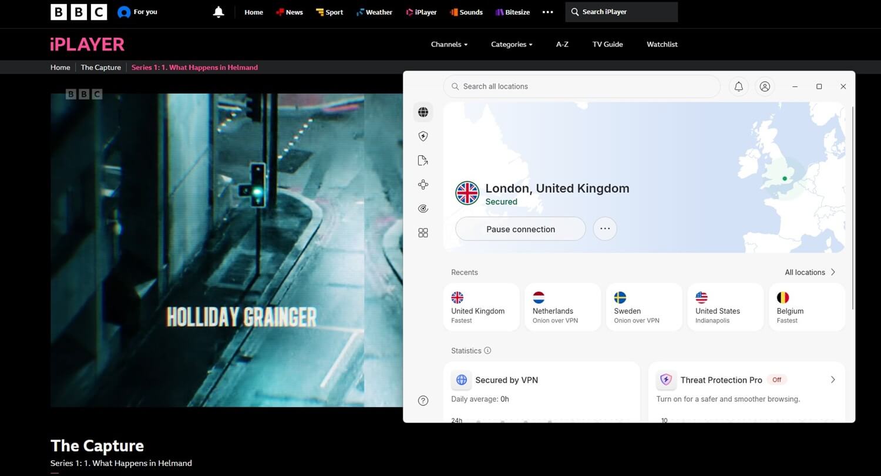The width and height of the screenshot is (881, 476).
Task: Connect to Netherlands Onion over VPN
Action: click(x=563, y=307)
